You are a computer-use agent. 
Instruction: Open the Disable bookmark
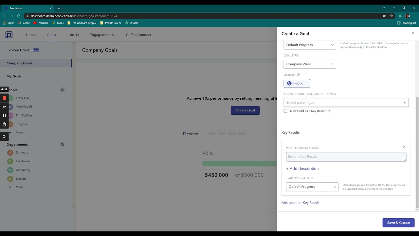point(132,23)
